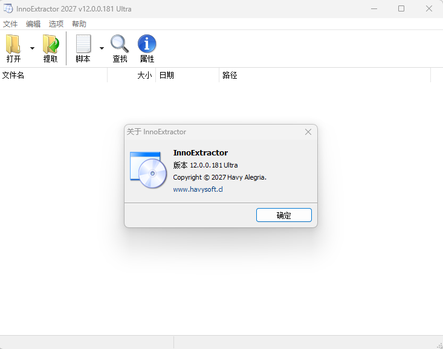The width and height of the screenshot is (443, 349).
Task: Click the InnoExtractor CD icon in dialog
Action: point(148,170)
